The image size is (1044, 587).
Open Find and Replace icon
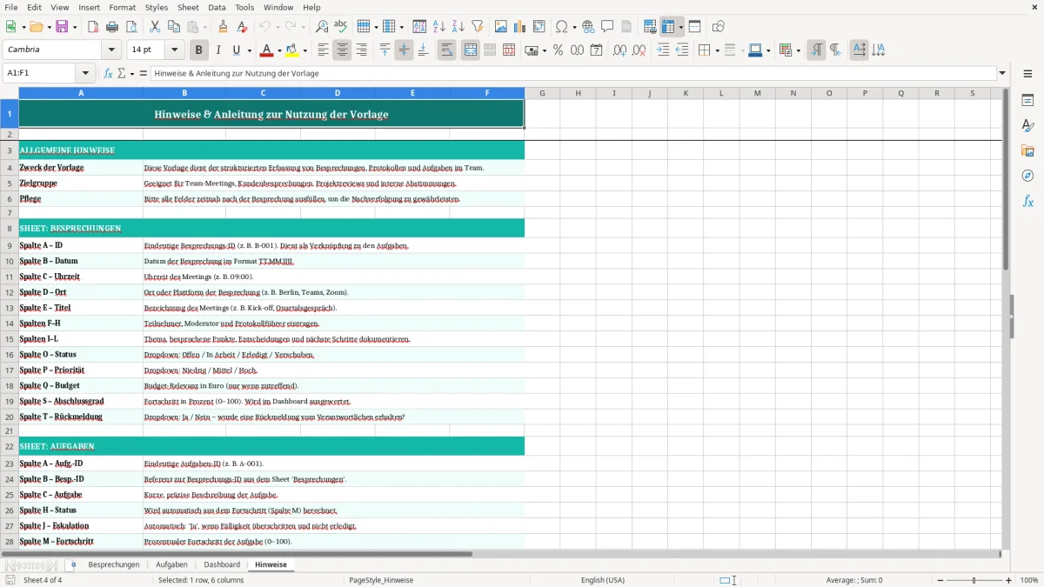click(x=322, y=27)
